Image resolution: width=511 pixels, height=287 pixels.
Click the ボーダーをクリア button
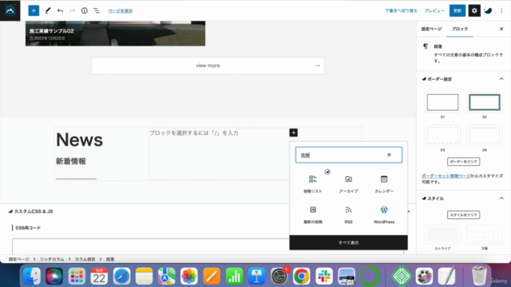pos(463,161)
